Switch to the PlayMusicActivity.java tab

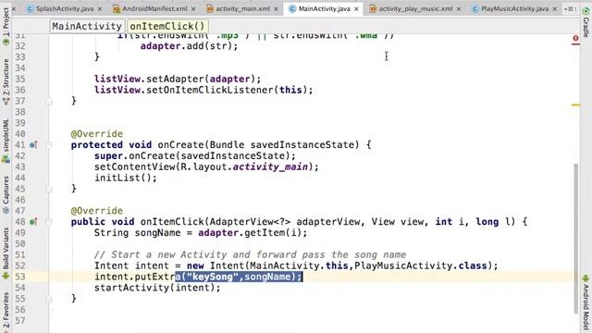[514, 8]
